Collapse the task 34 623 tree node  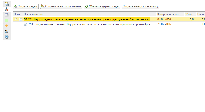pyautogui.click(x=16, y=19)
